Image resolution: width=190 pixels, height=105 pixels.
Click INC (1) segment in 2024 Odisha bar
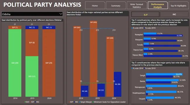(49, 27)
